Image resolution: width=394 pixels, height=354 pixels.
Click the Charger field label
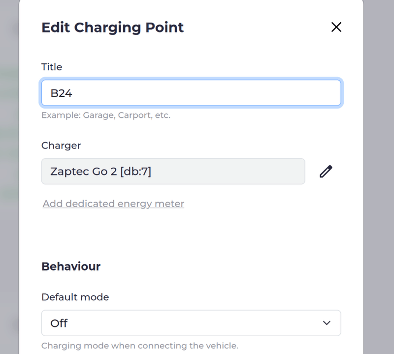61,145
